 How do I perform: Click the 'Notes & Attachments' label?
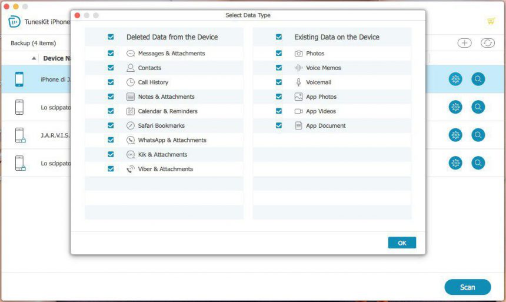point(167,97)
